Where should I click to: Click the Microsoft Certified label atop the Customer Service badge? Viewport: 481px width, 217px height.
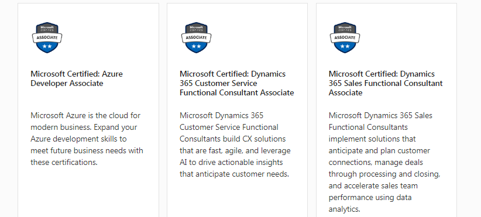[x=196, y=29]
